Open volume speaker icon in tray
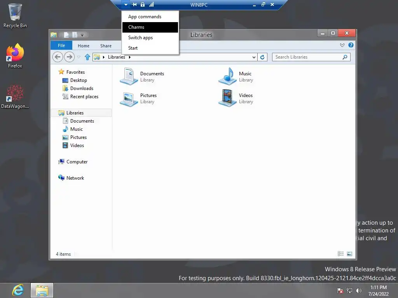398x298 pixels. (359, 291)
